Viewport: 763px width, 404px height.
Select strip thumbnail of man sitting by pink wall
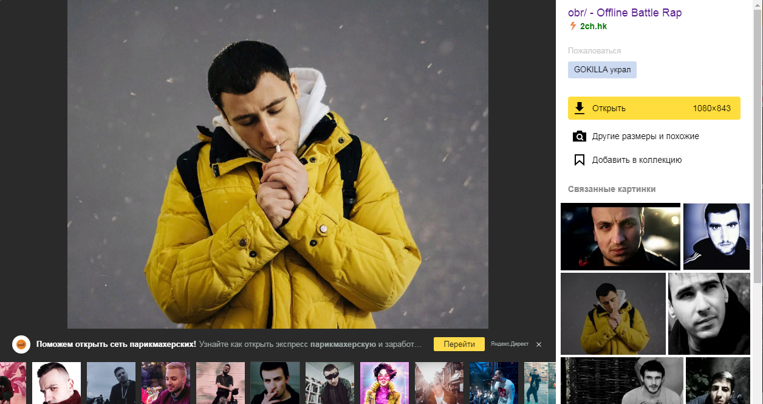coord(221,383)
